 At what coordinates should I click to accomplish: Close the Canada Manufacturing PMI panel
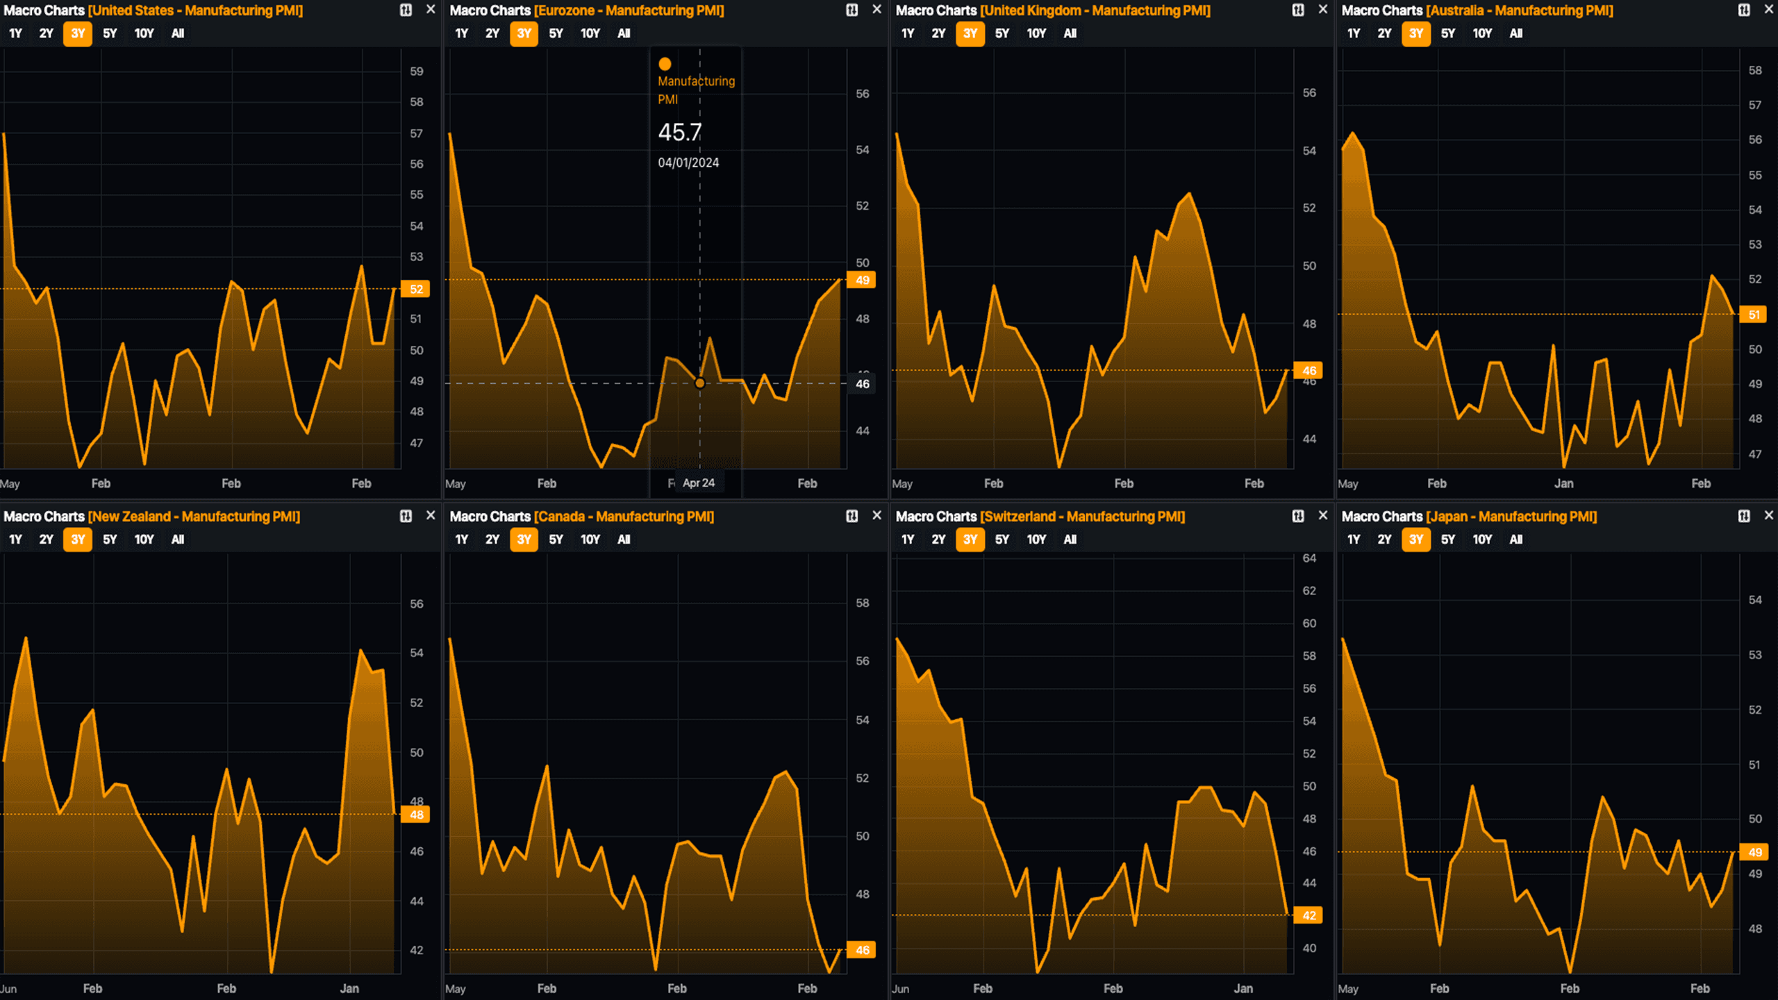876,516
